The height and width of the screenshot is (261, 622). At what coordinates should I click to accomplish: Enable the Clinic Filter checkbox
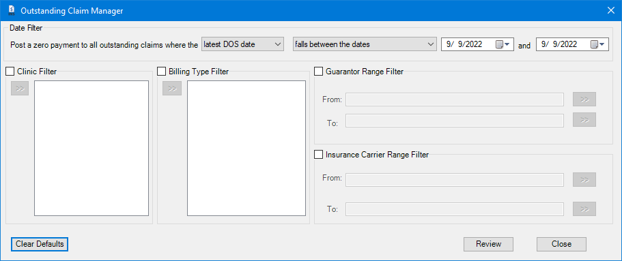[10, 72]
